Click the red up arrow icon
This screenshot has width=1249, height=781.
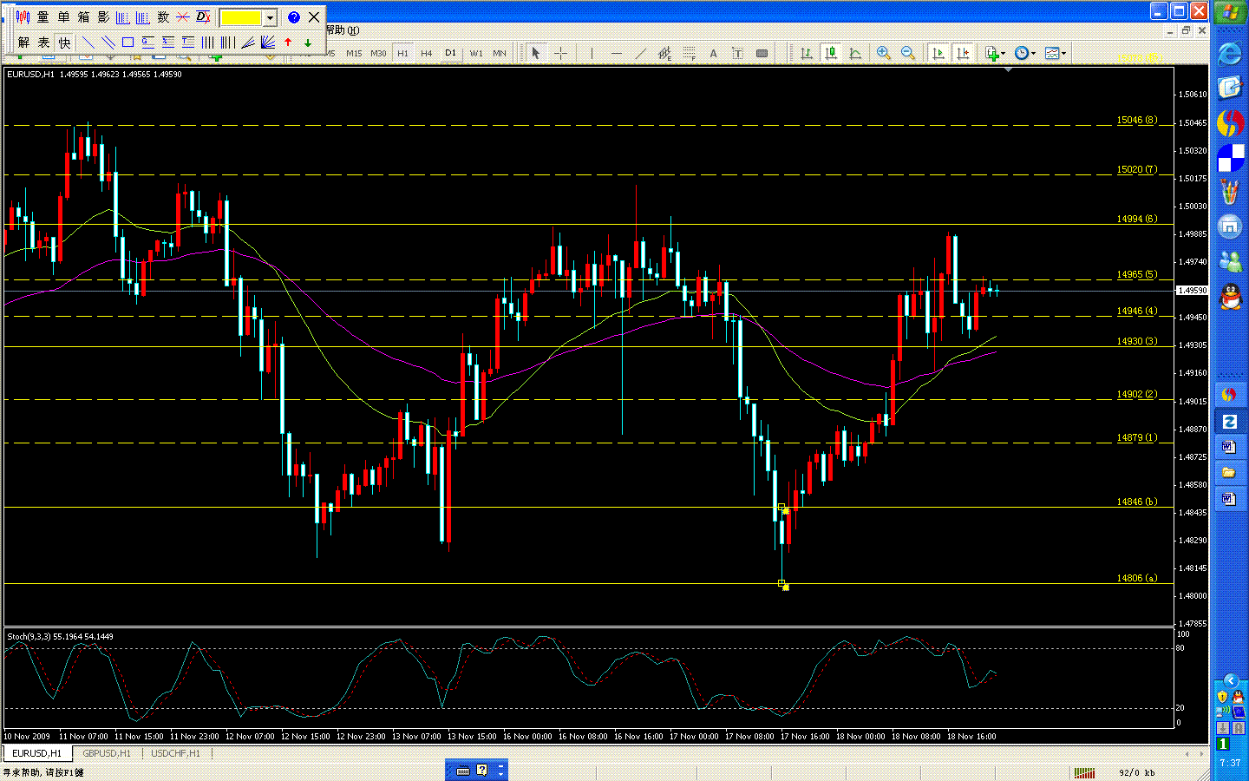(288, 43)
